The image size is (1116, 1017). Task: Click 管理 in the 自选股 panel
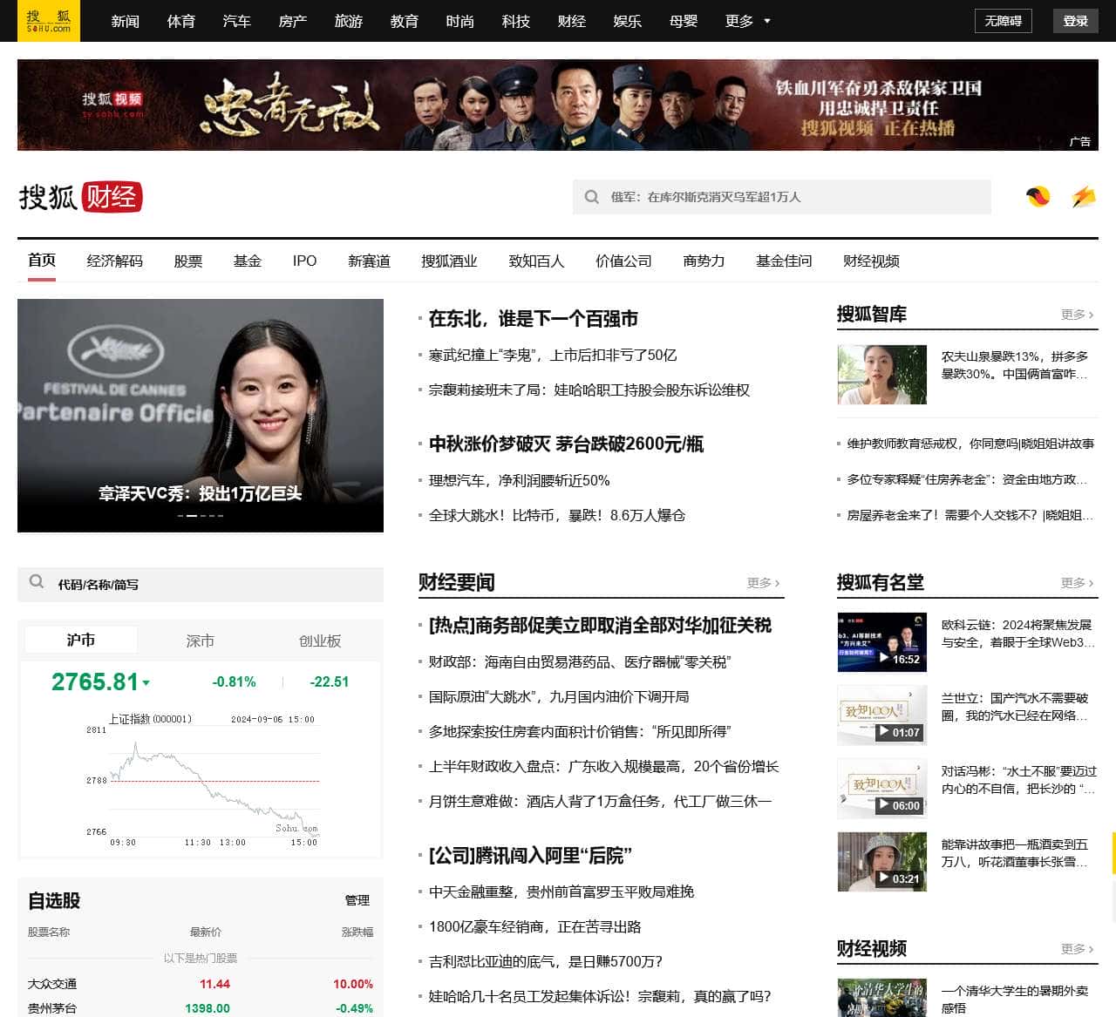click(x=357, y=900)
